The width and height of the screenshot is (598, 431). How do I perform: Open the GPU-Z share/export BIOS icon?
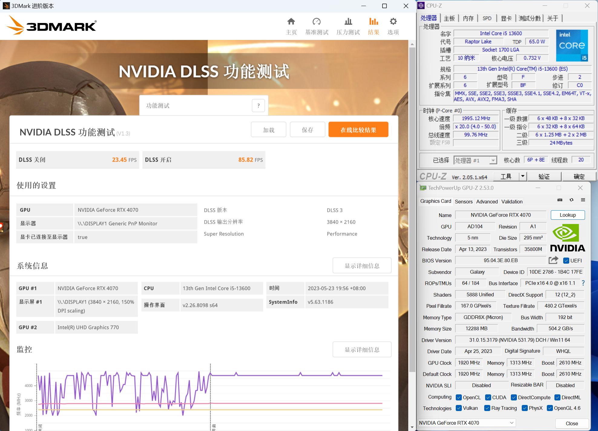pyautogui.click(x=553, y=260)
